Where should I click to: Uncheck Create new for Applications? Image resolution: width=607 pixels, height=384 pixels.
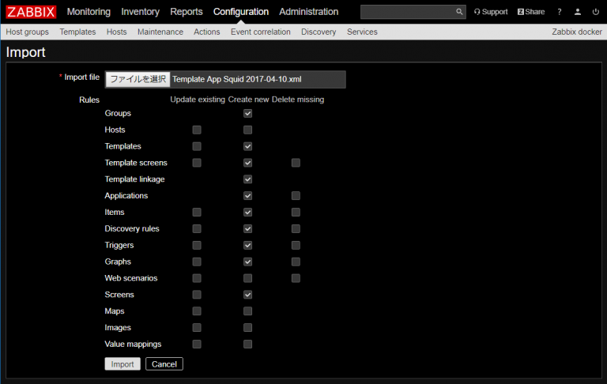[247, 195]
